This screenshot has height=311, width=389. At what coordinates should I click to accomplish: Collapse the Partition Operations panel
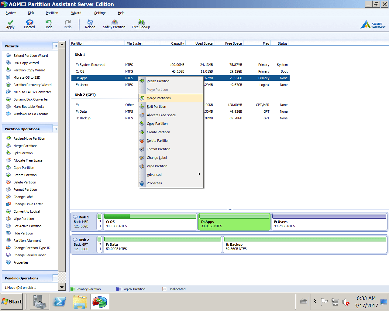(56, 129)
